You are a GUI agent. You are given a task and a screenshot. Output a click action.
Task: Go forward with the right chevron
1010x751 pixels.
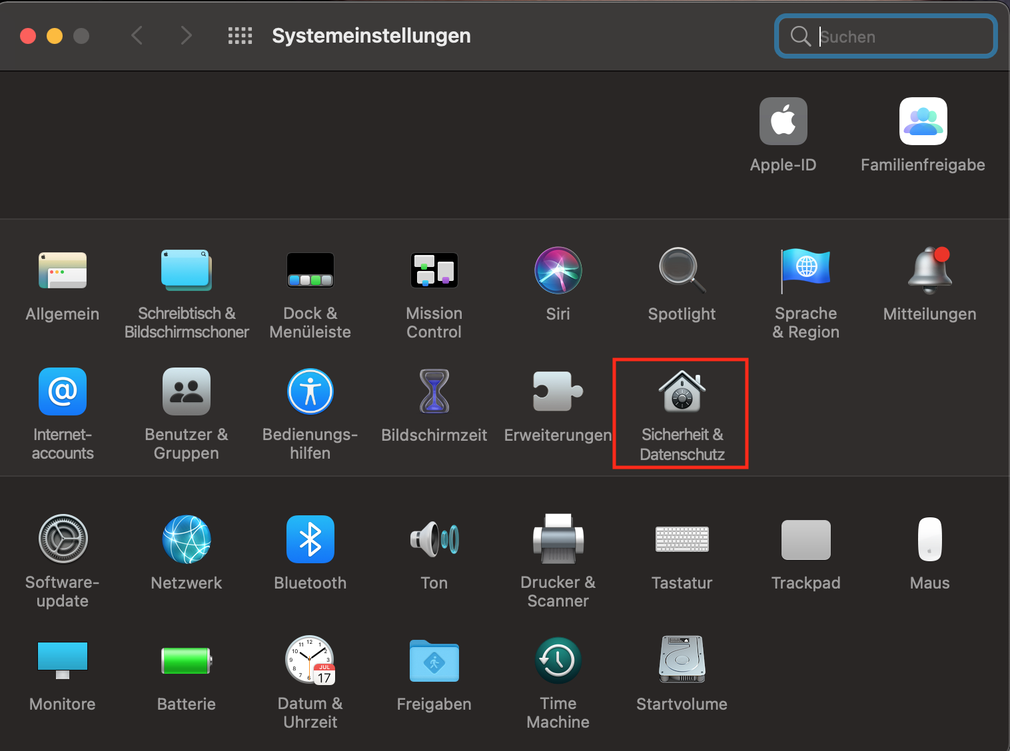pyautogui.click(x=186, y=35)
